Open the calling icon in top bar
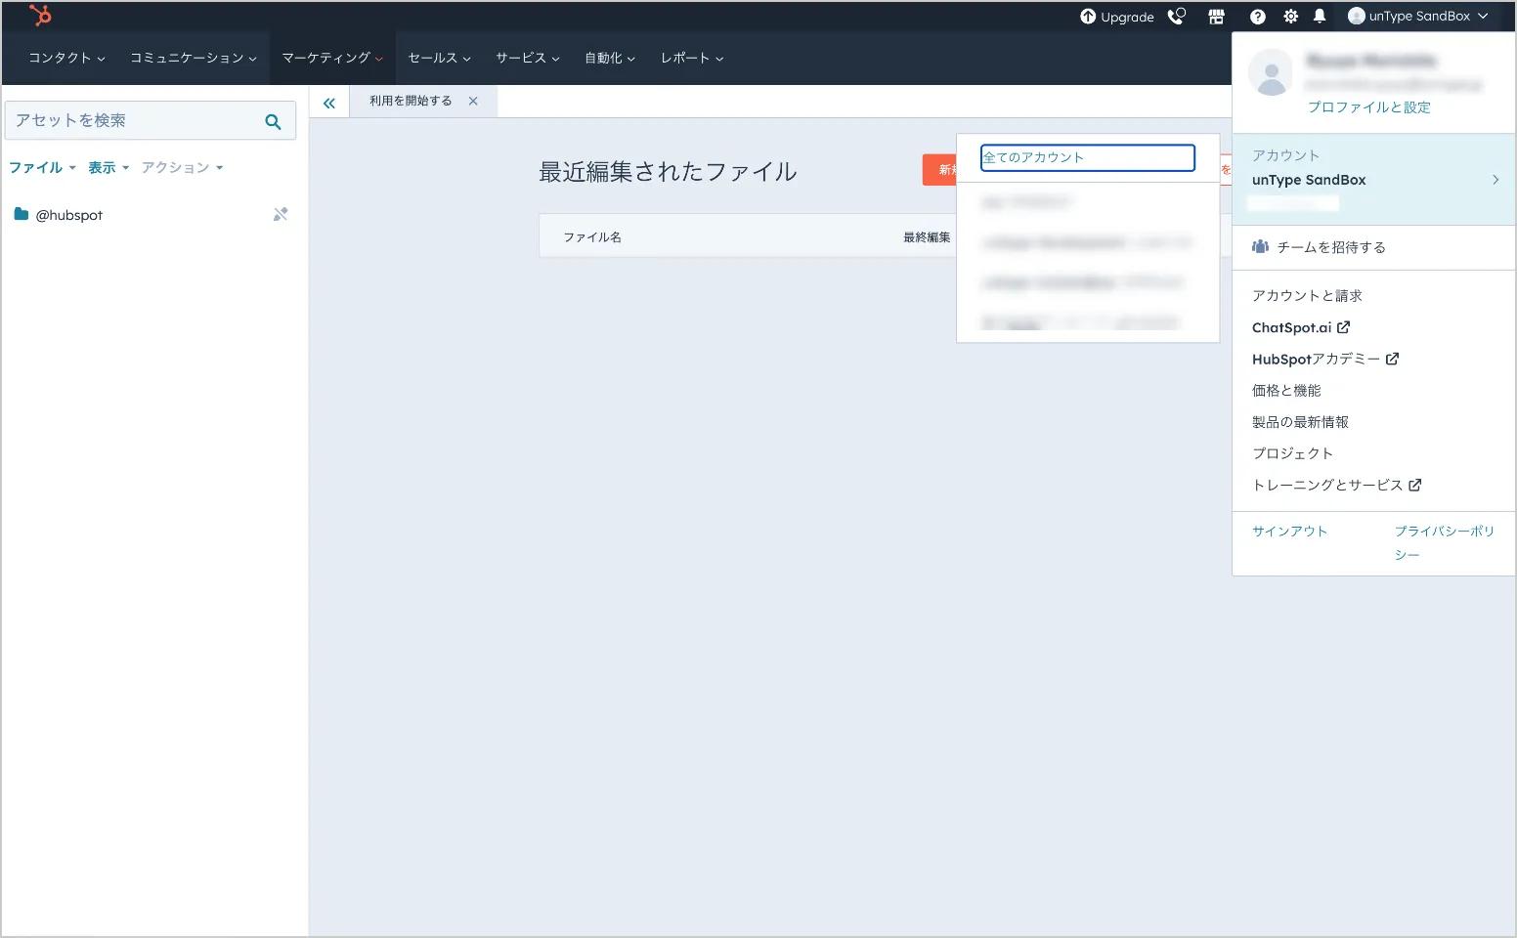This screenshot has width=1517, height=938. pos(1175,17)
